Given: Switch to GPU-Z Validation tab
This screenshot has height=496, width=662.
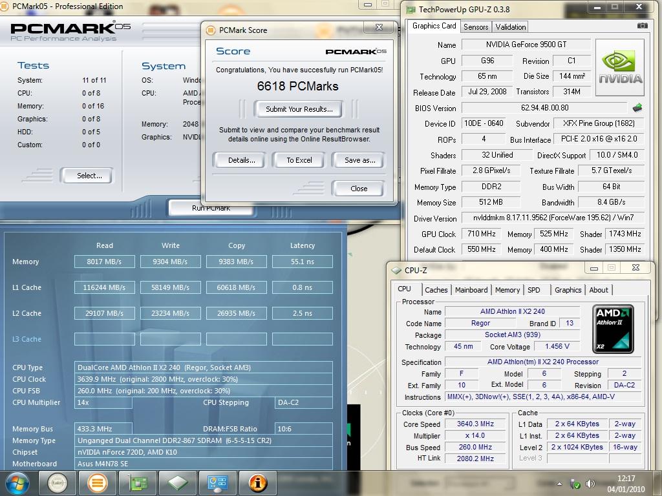Looking at the screenshot, I should coord(511,27).
